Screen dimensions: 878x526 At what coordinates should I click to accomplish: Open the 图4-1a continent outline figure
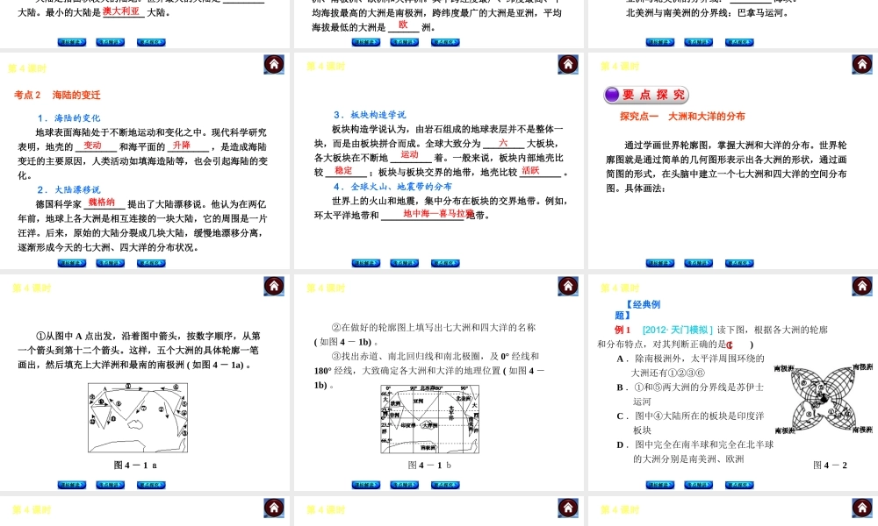[138, 417]
